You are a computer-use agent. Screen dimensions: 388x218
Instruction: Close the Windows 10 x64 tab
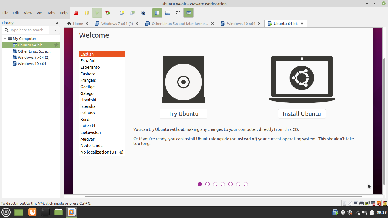(259, 24)
